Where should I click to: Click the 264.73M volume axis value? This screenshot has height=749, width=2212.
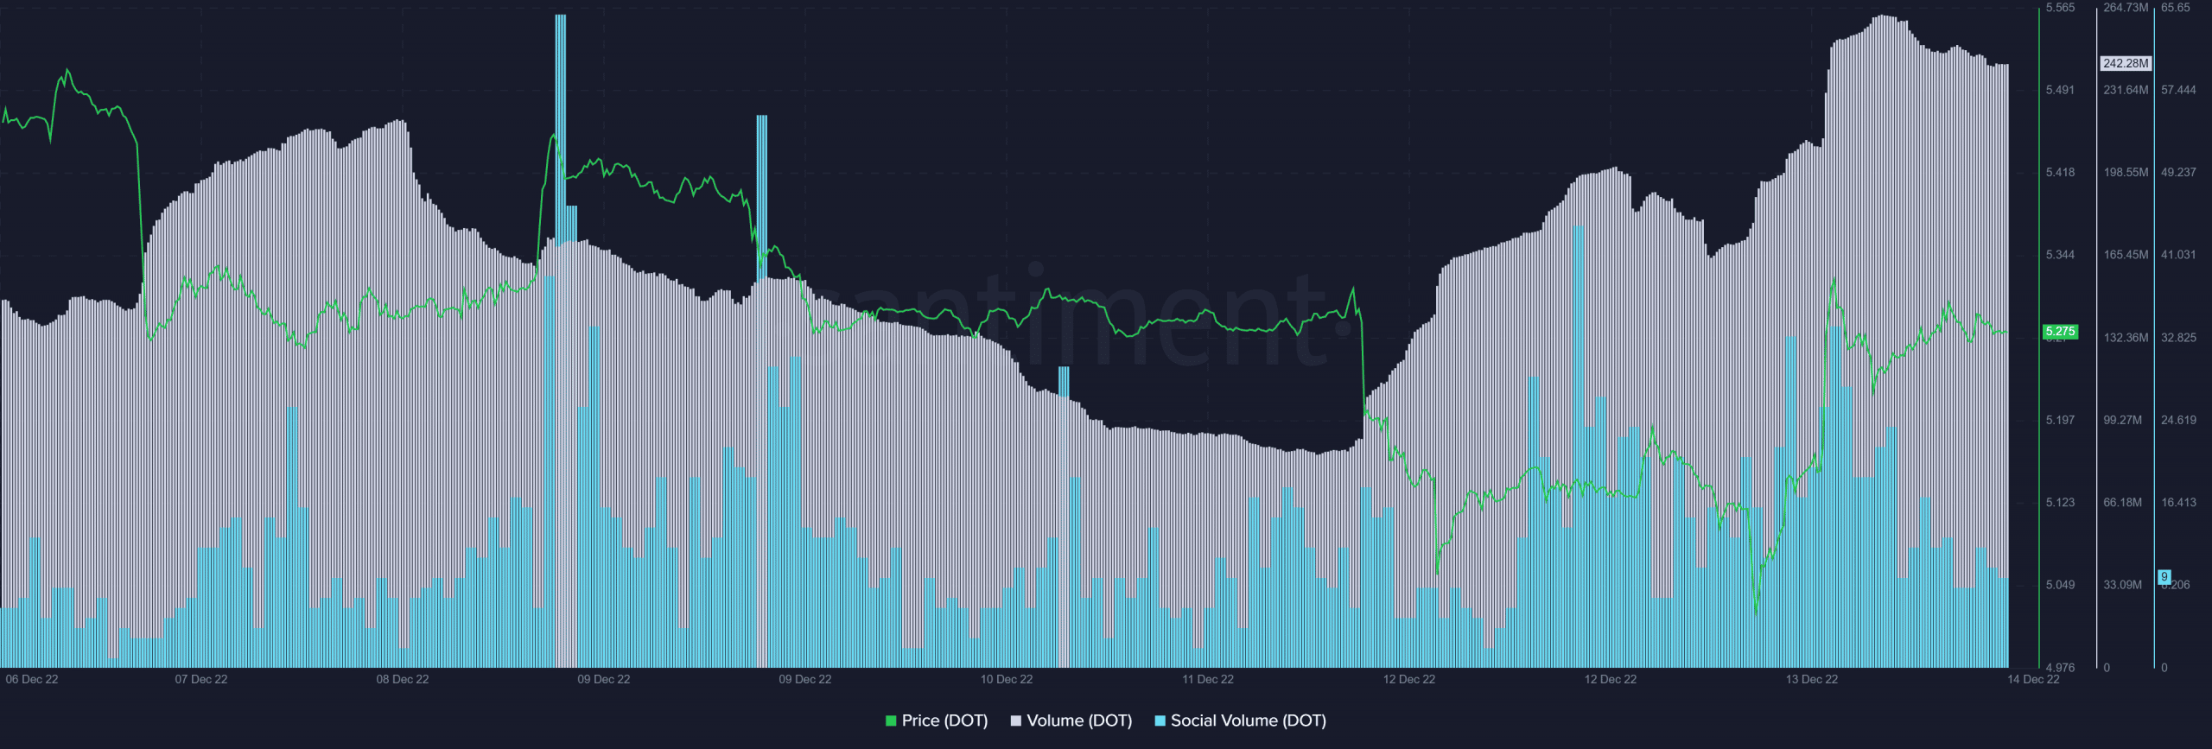click(x=2126, y=8)
